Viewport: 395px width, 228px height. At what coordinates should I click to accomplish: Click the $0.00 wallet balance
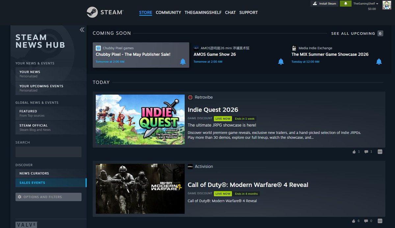coord(372,9)
